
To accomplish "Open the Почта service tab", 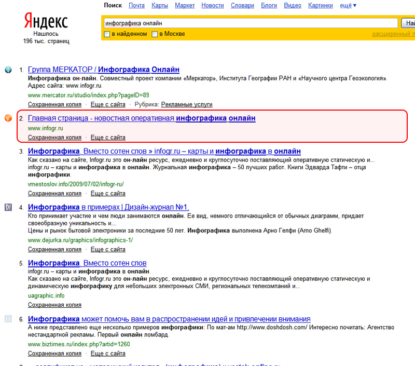I will pyautogui.click(x=136, y=6).
